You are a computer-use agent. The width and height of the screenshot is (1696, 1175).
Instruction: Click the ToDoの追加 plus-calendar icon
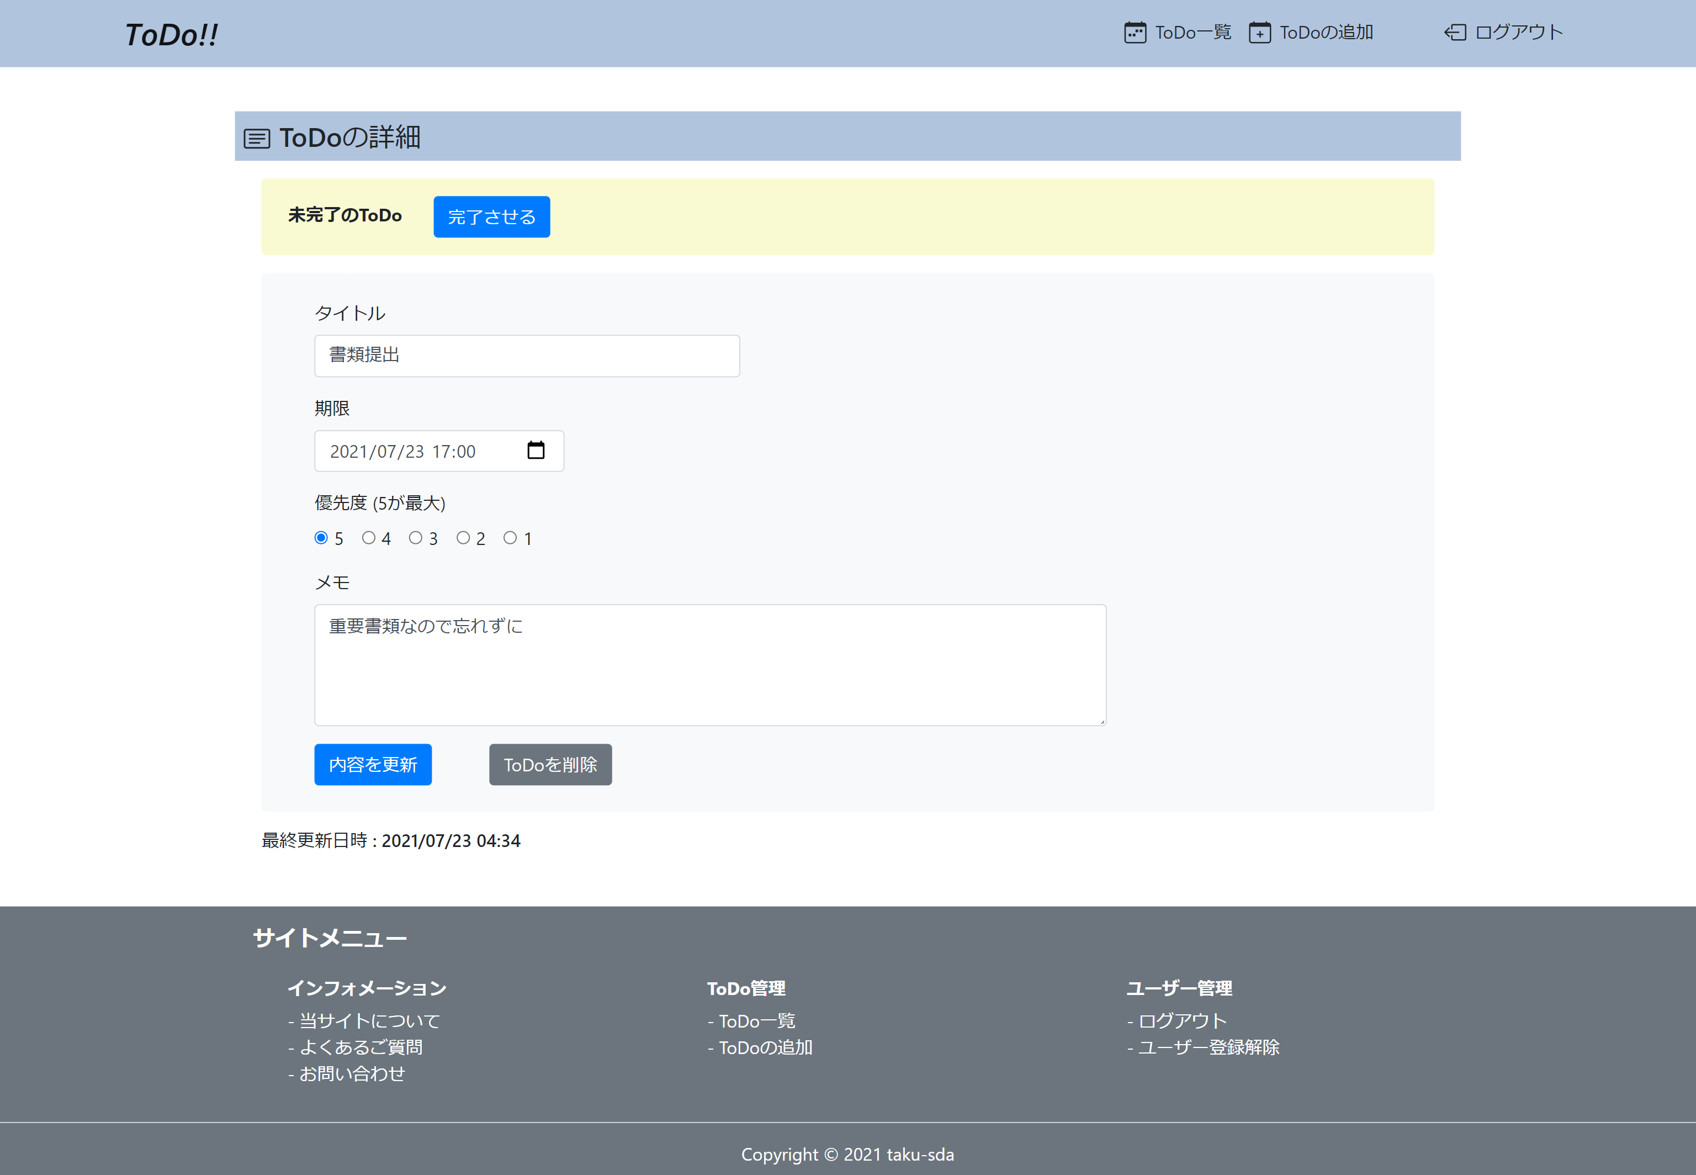(x=1259, y=33)
